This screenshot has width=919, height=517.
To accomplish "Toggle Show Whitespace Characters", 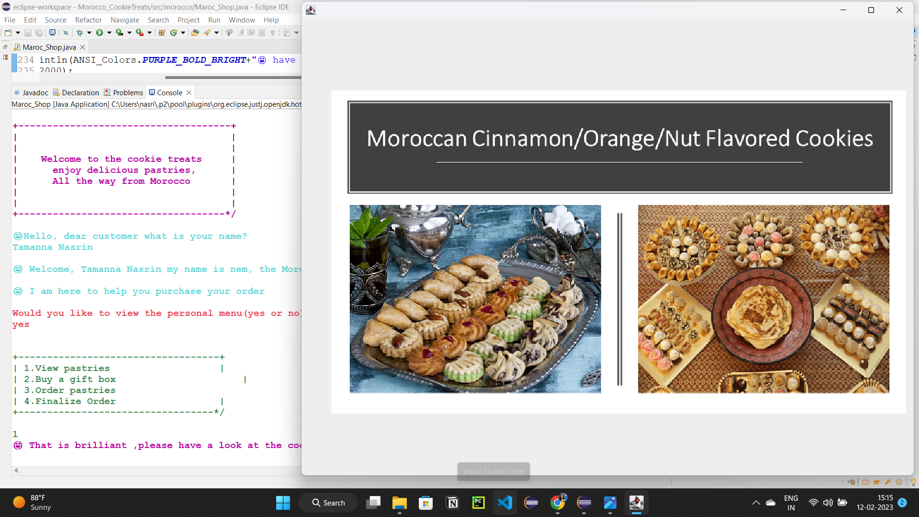I will pos(273,33).
